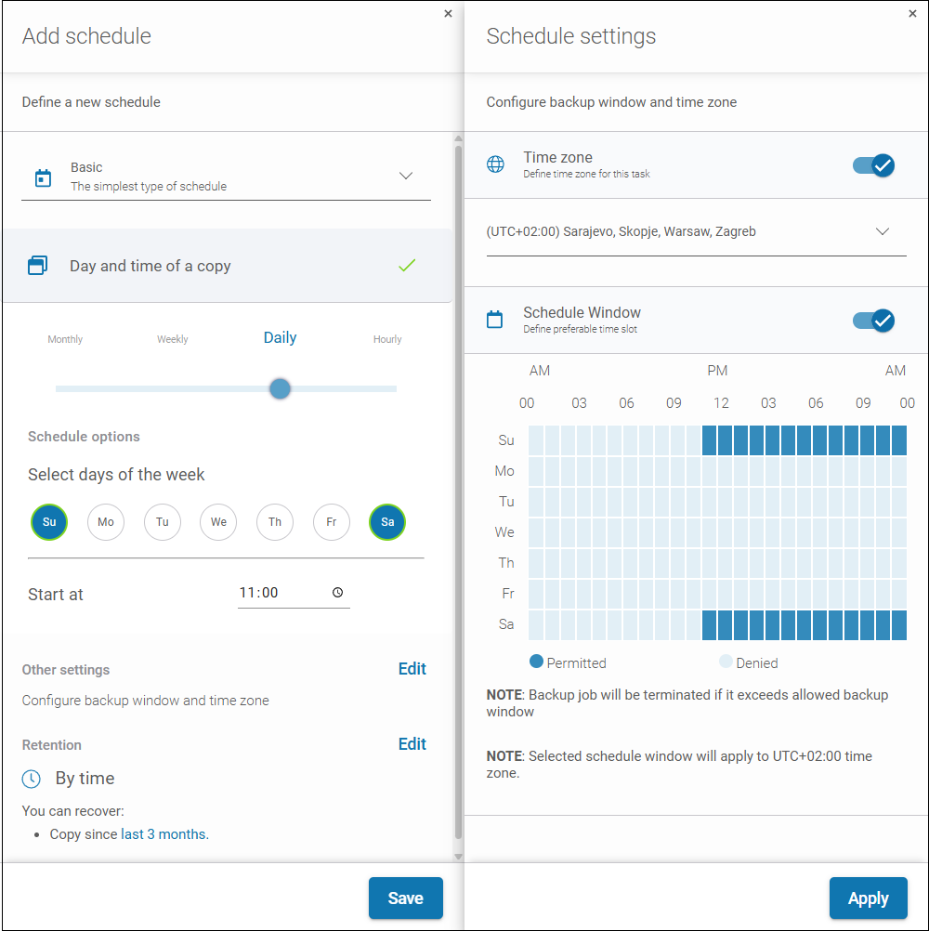Disable the Time zone toggle
The image size is (929, 931).
pos(873,165)
